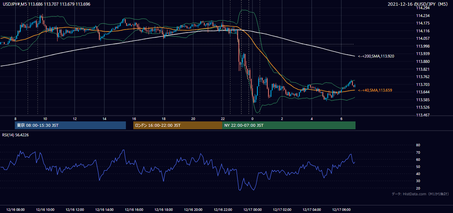Click the 12/16 20:00 time label
453x213 pixels.
coord(193,210)
